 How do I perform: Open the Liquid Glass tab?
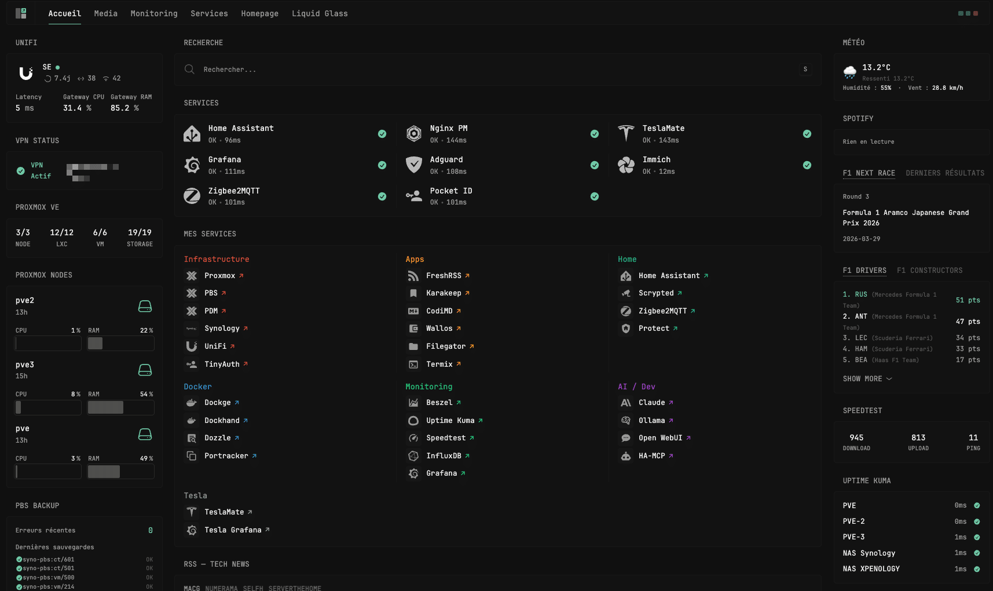click(x=320, y=13)
